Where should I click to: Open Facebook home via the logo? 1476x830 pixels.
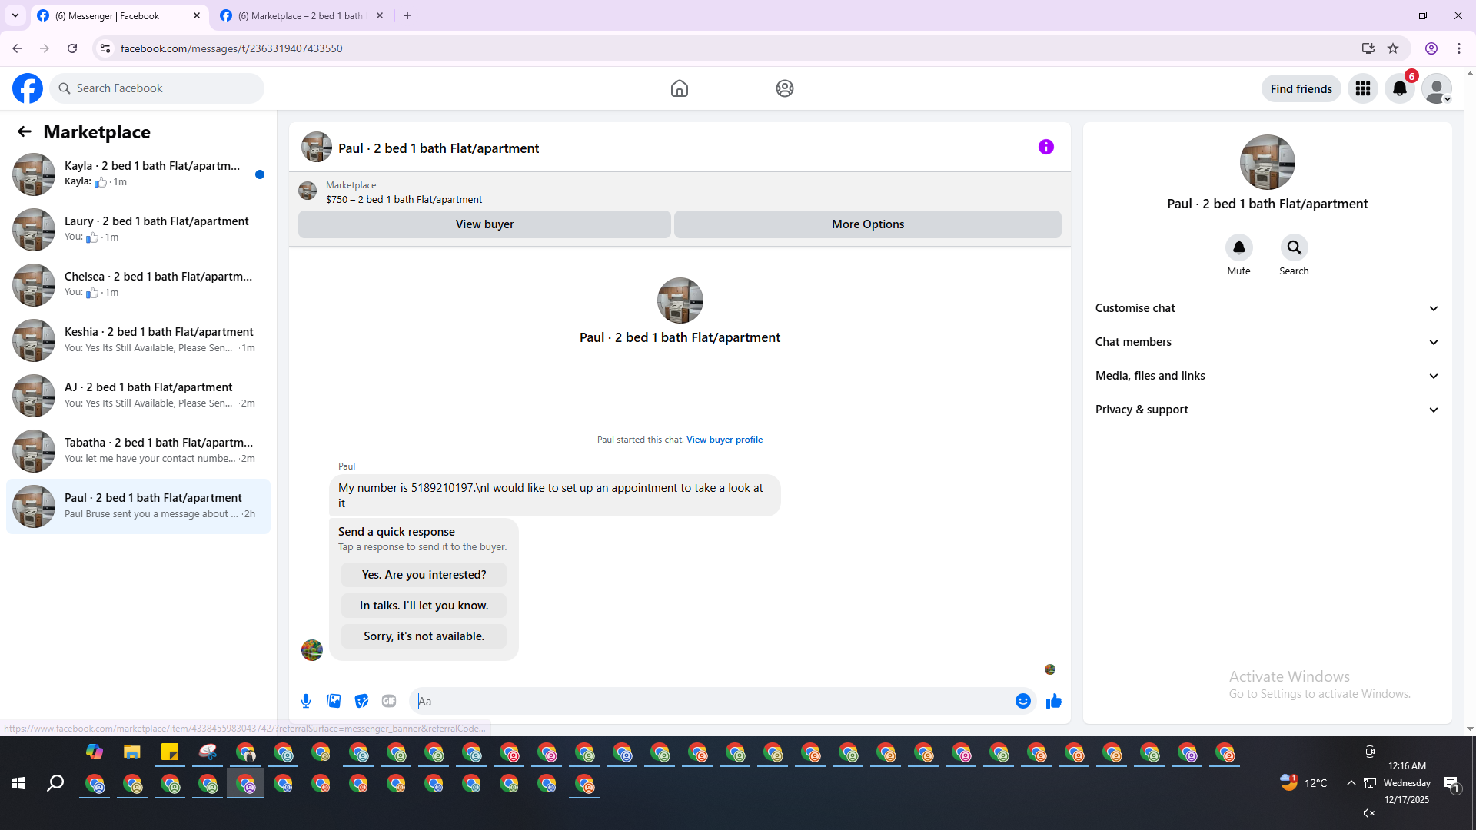pyautogui.click(x=28, y=88)
